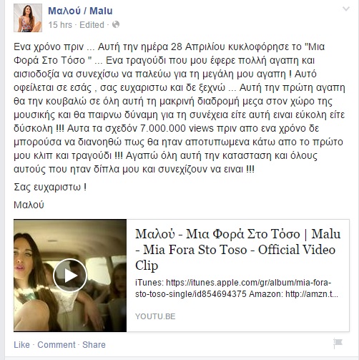359x360 pixels.
Task: Comment on this post
Action: (56, 345)
